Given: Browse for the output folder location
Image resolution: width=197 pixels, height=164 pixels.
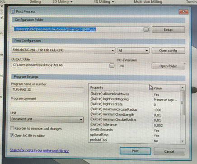Looking at the screenshot, I should coord(112,66).
